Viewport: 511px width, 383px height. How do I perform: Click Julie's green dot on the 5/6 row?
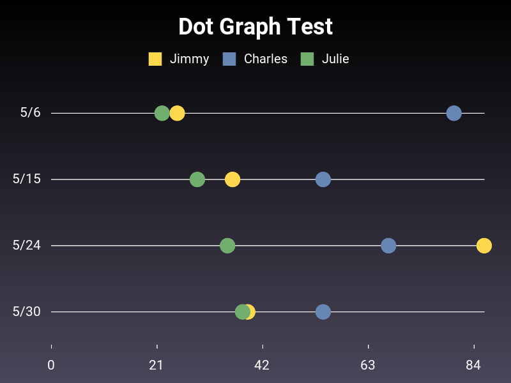162,114
